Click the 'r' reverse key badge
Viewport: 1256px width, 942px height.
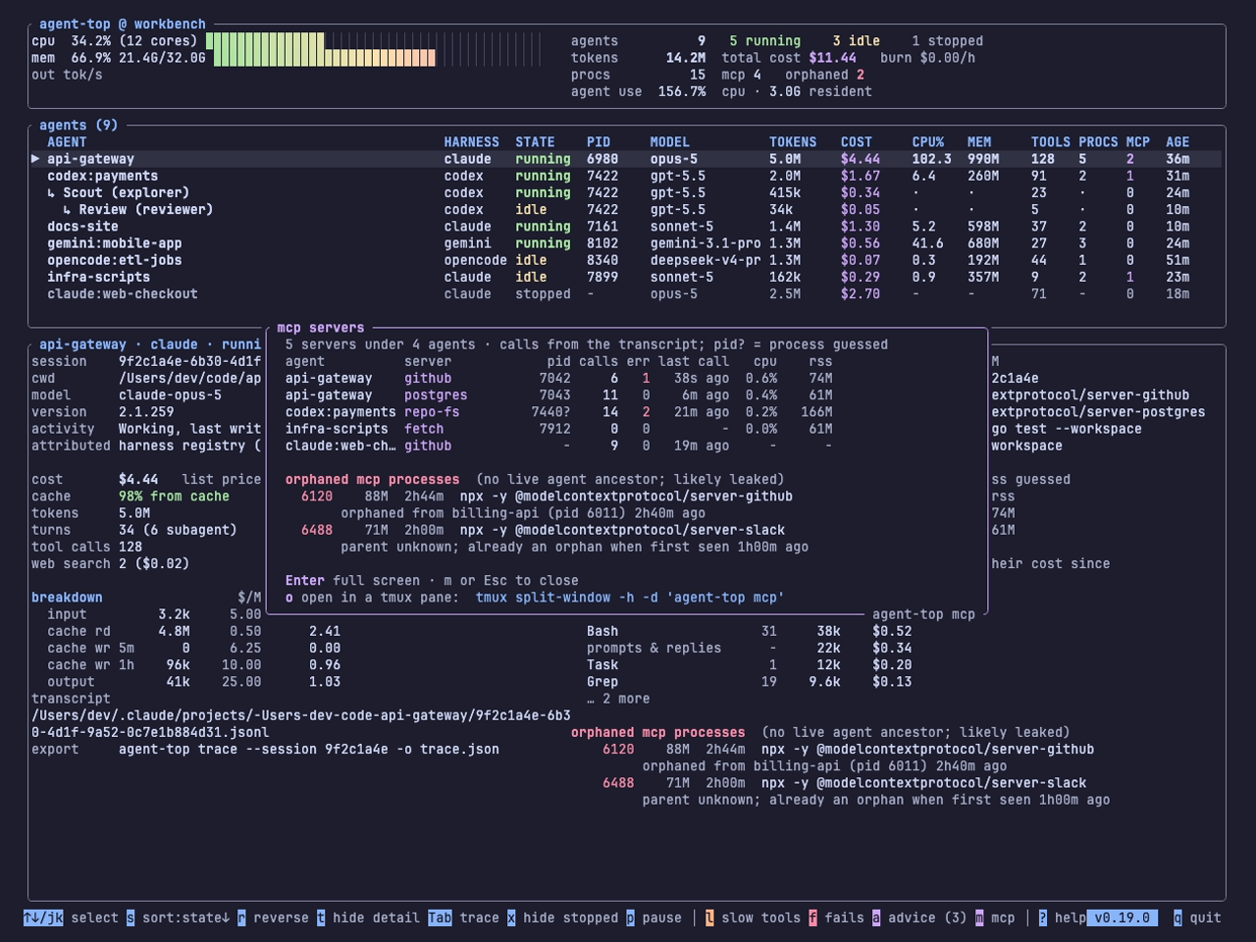[x=241, y=917]
